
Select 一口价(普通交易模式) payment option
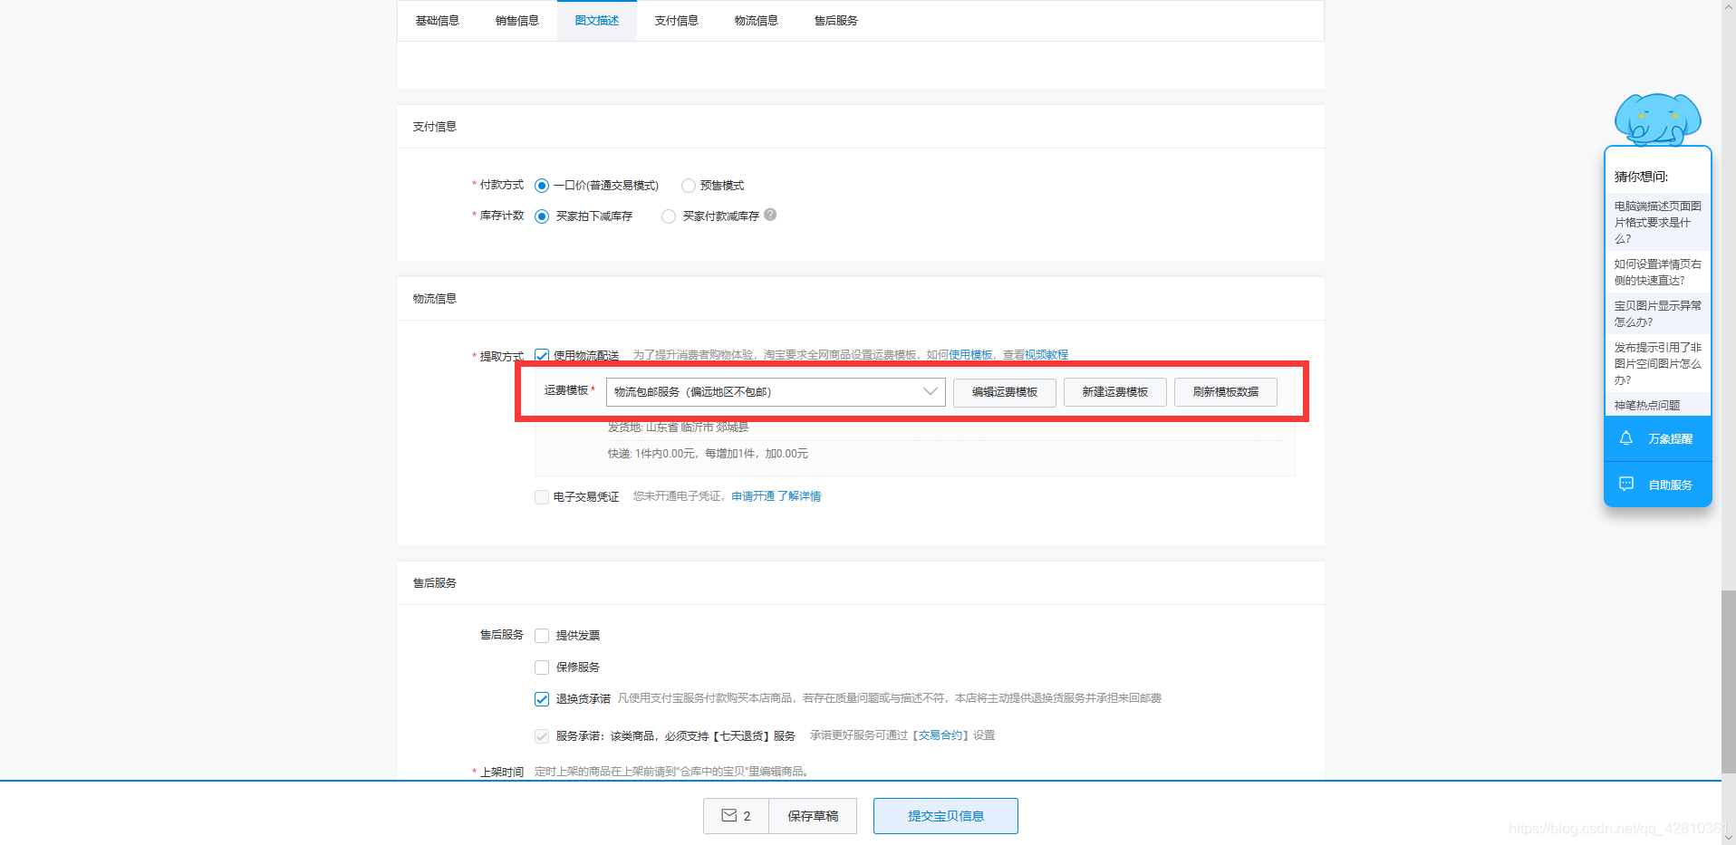pos(542,186)
